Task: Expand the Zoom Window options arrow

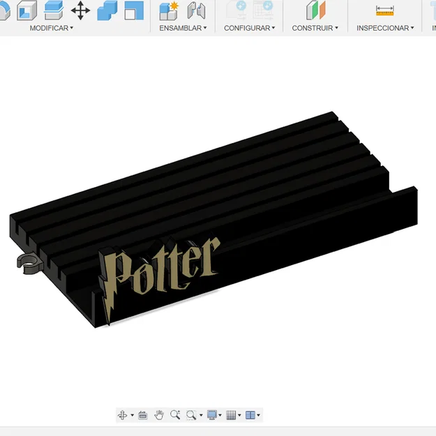Action: tap(201, 416)
